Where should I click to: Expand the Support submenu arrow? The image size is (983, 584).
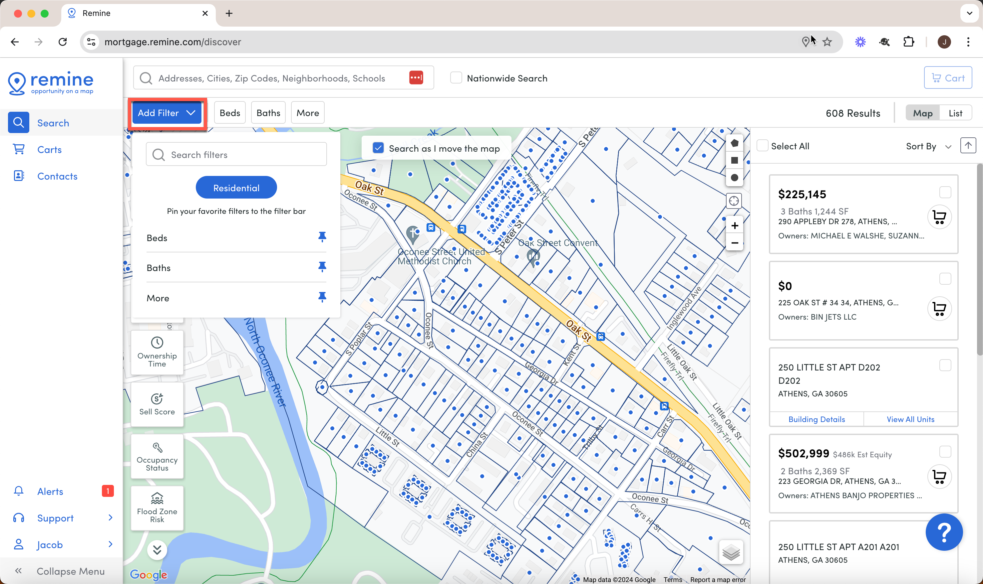[110, 517]
